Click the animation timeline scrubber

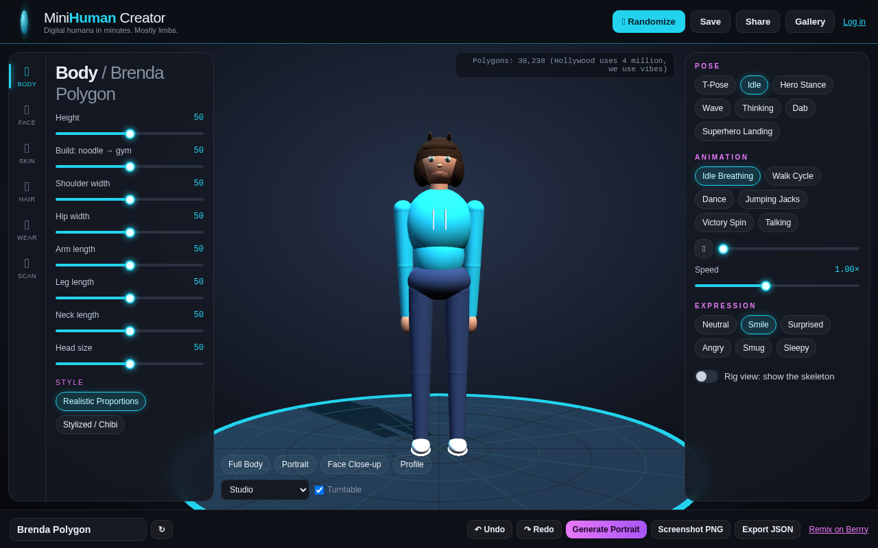pyautogui.click(x=789, y=249)
